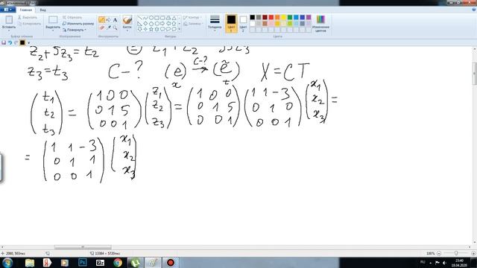Viewport: 477px width, 268px height.
Task: Open Windows Start button
Action: click(x=7, y=263)
